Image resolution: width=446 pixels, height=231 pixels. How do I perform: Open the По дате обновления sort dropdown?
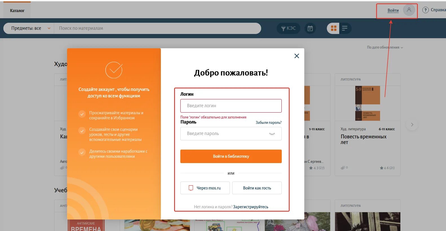(385, 47)
